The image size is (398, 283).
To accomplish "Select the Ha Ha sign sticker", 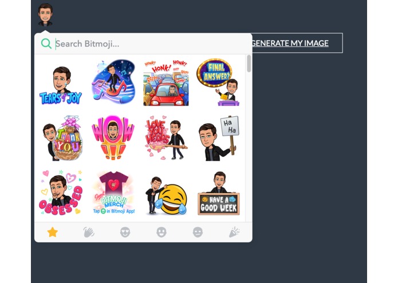I will point(219,139).
